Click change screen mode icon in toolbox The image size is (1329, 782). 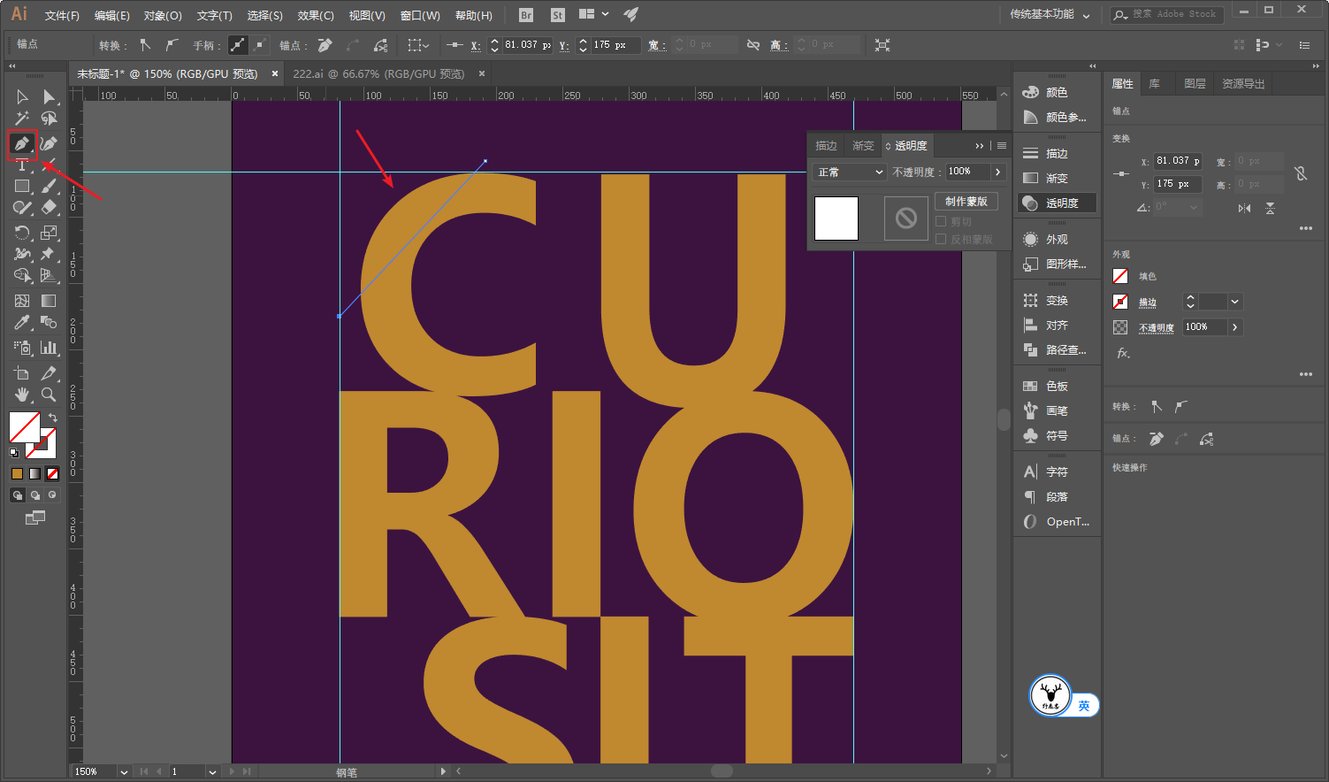[x=35, y=517]
